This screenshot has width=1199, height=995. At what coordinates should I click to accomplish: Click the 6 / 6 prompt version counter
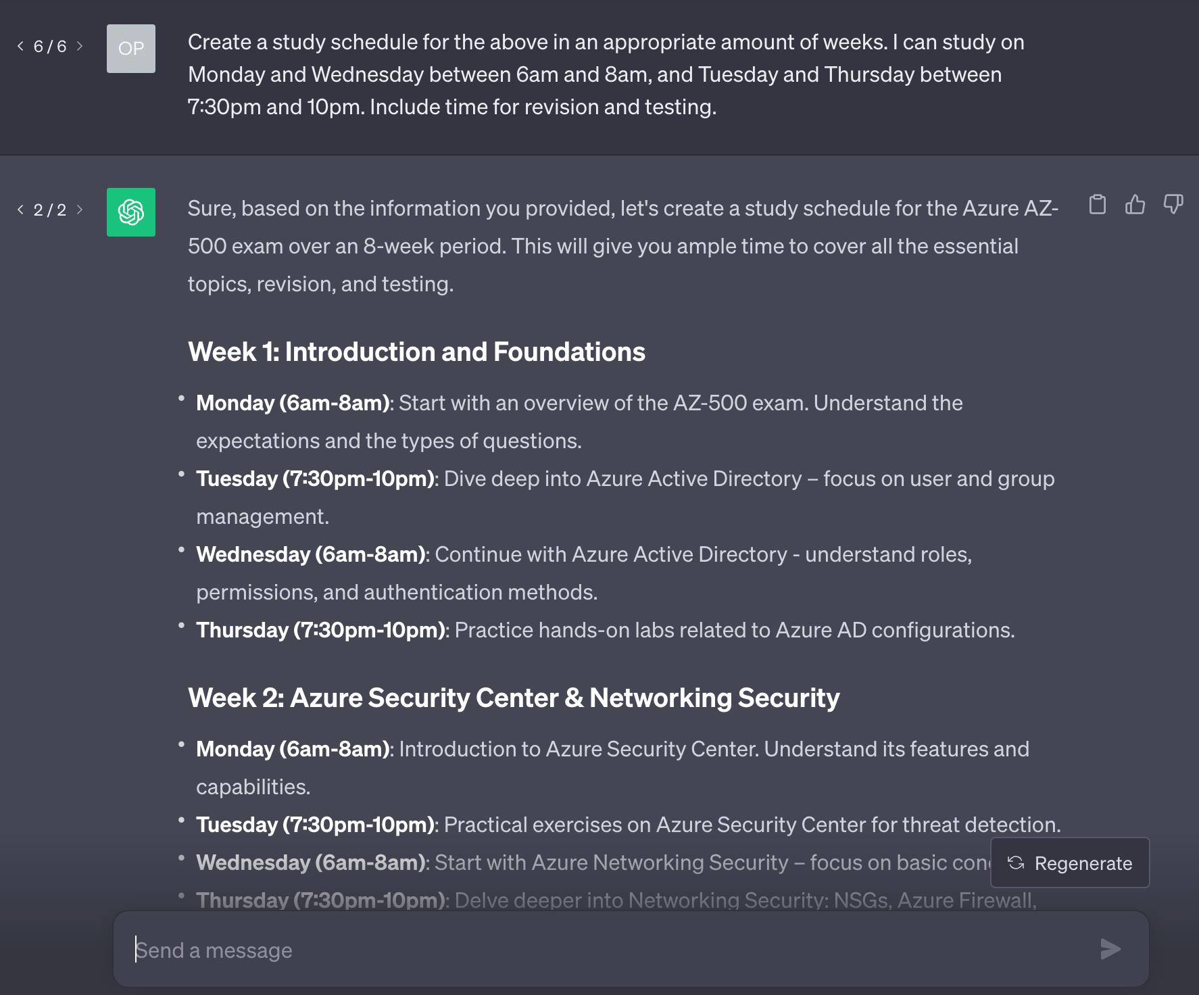tap(50, 47)
